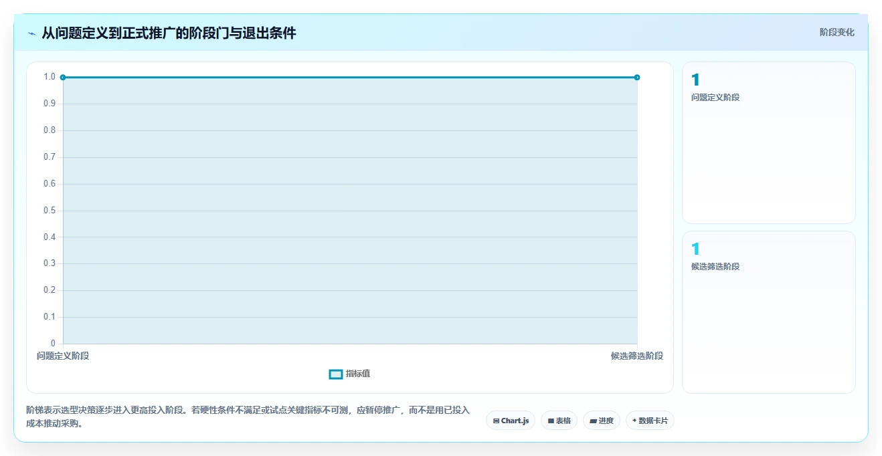Click the data point at 问题定义阶段

click(x=63, y=77)
